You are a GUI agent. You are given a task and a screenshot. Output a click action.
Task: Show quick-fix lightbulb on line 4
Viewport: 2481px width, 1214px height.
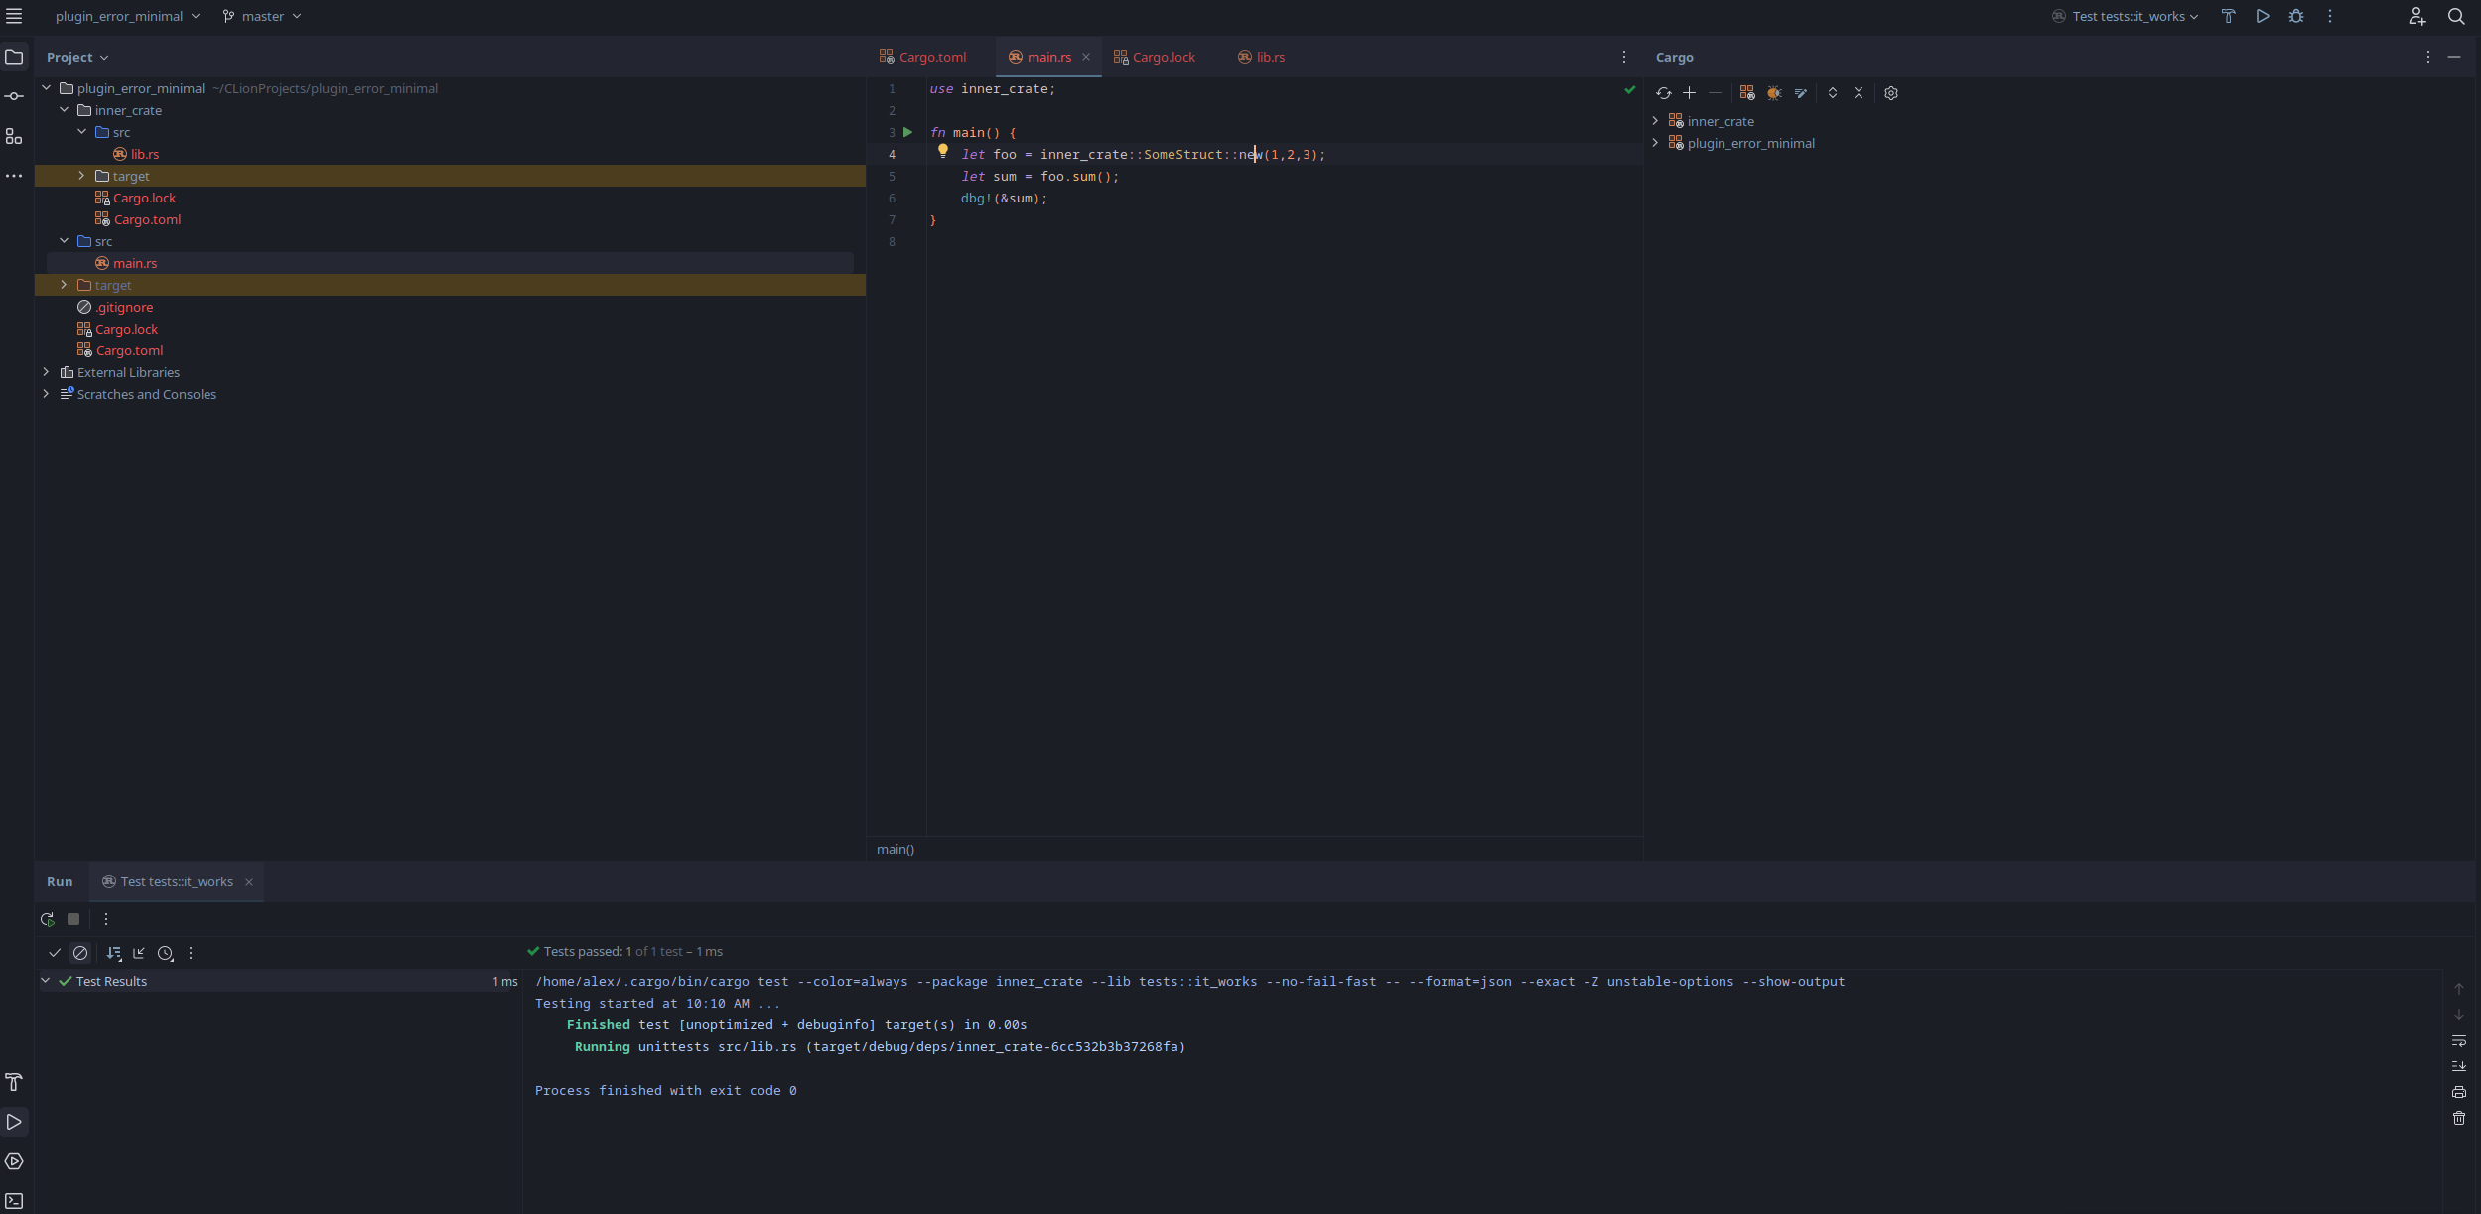click(943, 152)
